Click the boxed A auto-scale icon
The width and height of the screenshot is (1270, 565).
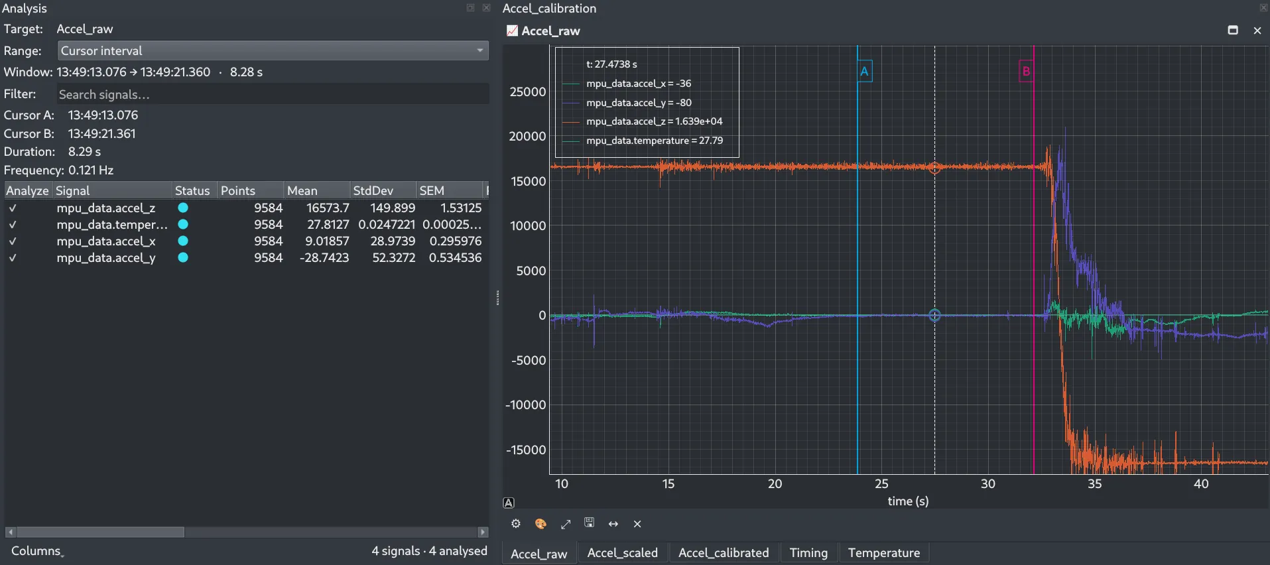[509, 503]
